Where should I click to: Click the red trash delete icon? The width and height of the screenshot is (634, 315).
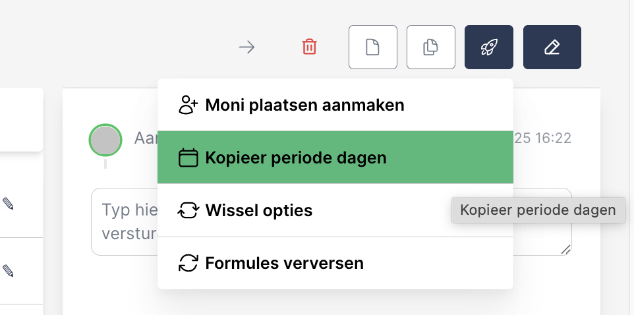tap(309, 47)
